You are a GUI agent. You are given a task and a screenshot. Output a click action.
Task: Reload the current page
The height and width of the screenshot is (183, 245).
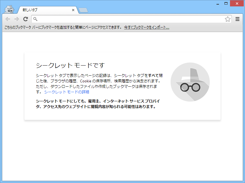coord(25,19)
